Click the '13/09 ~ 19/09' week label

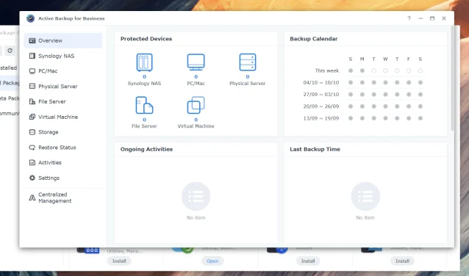pos(321,118)
